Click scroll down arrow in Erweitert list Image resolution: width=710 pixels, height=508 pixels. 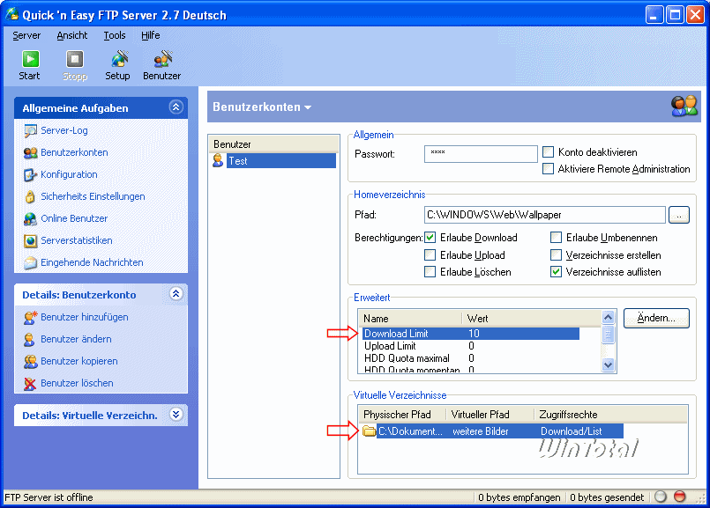click(x=608, y=364)
